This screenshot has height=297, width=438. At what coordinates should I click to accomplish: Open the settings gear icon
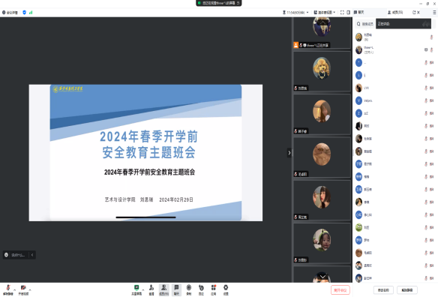tap(226, 289)
